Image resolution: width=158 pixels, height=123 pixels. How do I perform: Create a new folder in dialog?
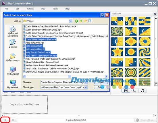[x=85, y=21]
